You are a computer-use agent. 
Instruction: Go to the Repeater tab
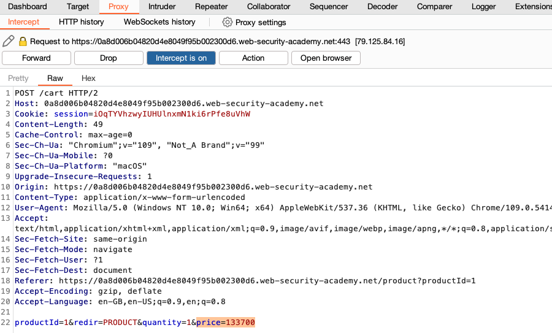coord(211,6)
